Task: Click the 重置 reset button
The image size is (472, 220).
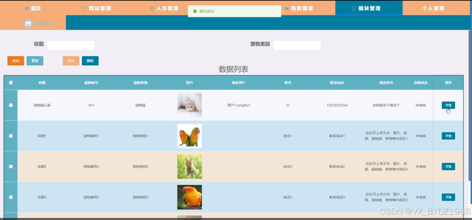Action: (35, 61)
